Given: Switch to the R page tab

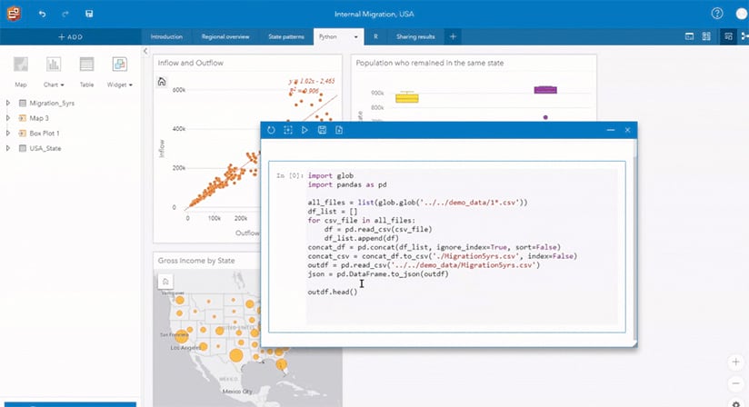Looking at the screenshot, I should click(376, 36).
